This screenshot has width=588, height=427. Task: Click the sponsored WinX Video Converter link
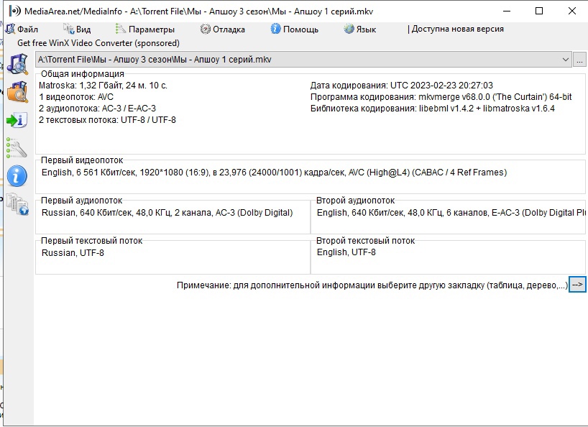pyautogui.click(x=98, y=43)
